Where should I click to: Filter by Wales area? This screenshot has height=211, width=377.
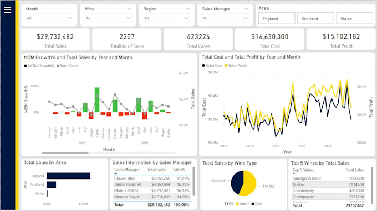[355, 18]
